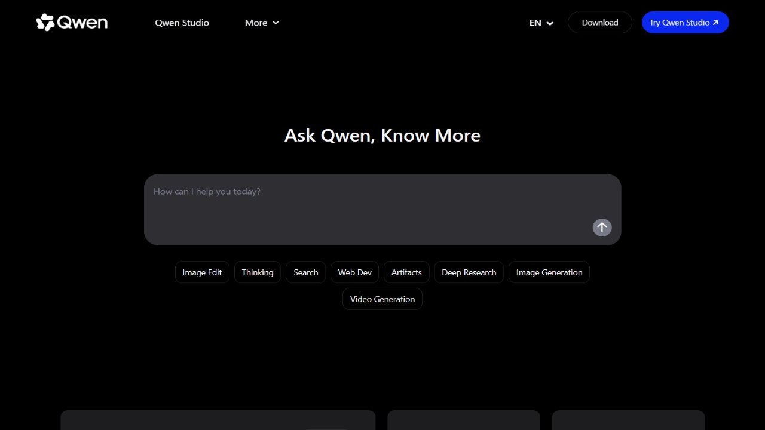Send message with the up-arrow button
The height and width of the screenshot is (430, 765).
[x=602, y=227]
